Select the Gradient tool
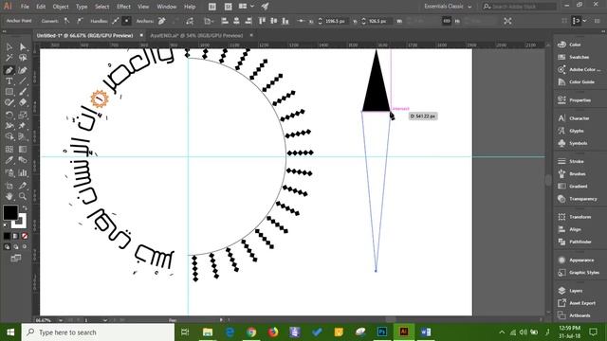 click(x=23, y=150)
